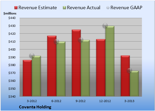Image resolution: width=155 pixels, height=111 pixels.
Task: Select the red estimate bar for 3-2012
Action: coord(27,78)
